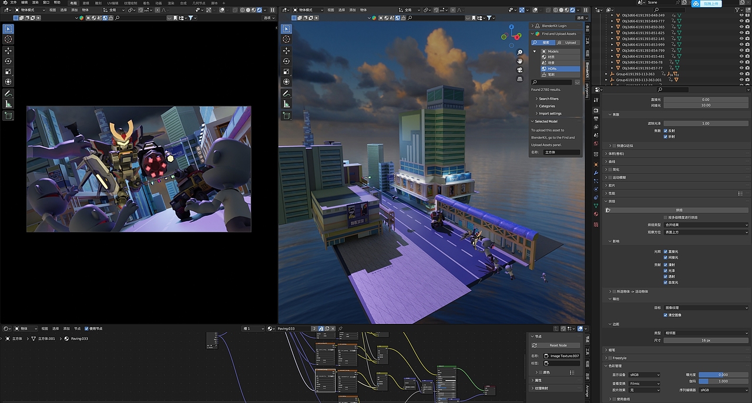Hide Obj3d66-6191393-848-349 using its eye icon

[741, 15]
